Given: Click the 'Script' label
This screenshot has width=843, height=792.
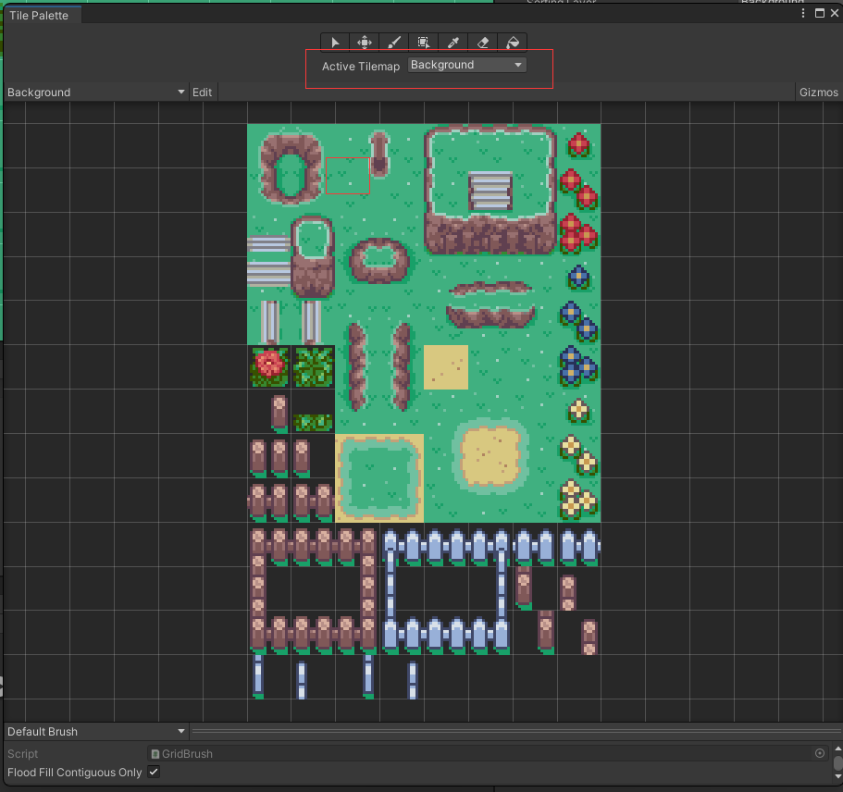Looking at the screenshot, I should tap(22, 754).
